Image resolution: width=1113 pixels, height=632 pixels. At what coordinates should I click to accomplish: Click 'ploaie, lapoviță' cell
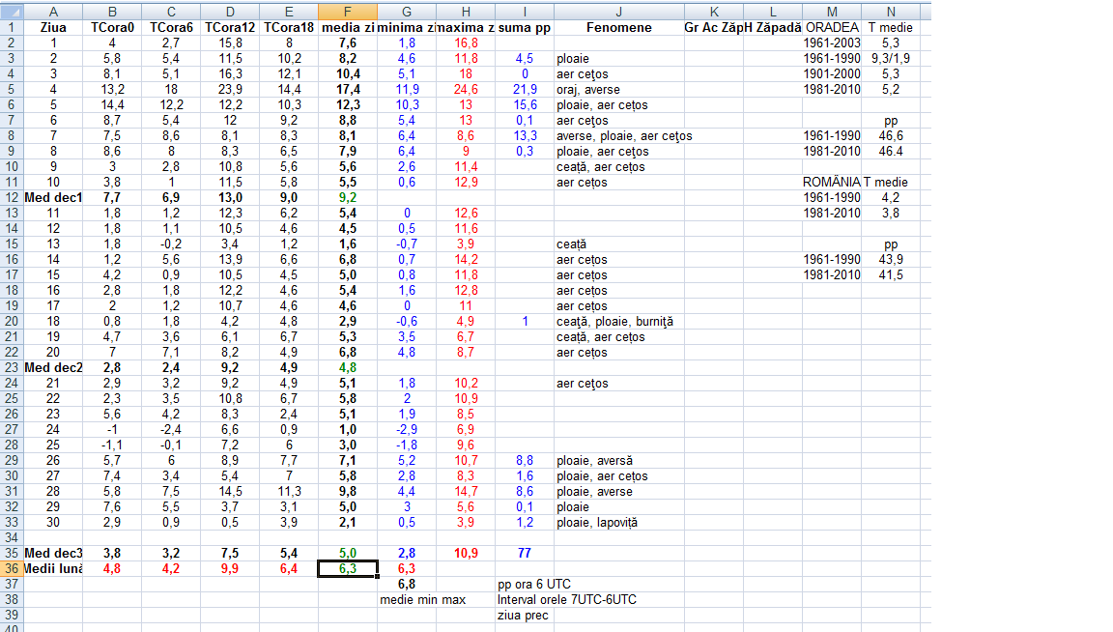pyautogui.click(x=619, y=523)
